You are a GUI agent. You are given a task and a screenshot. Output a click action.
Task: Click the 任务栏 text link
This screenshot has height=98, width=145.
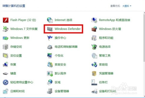click(103, 82)
